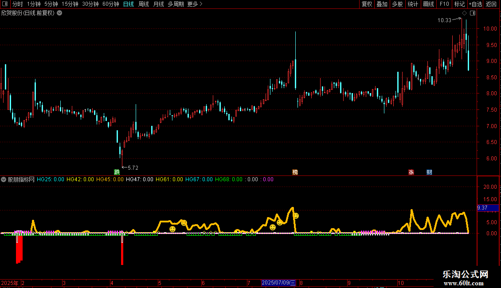Expand the 更多 periods menu

195,4
